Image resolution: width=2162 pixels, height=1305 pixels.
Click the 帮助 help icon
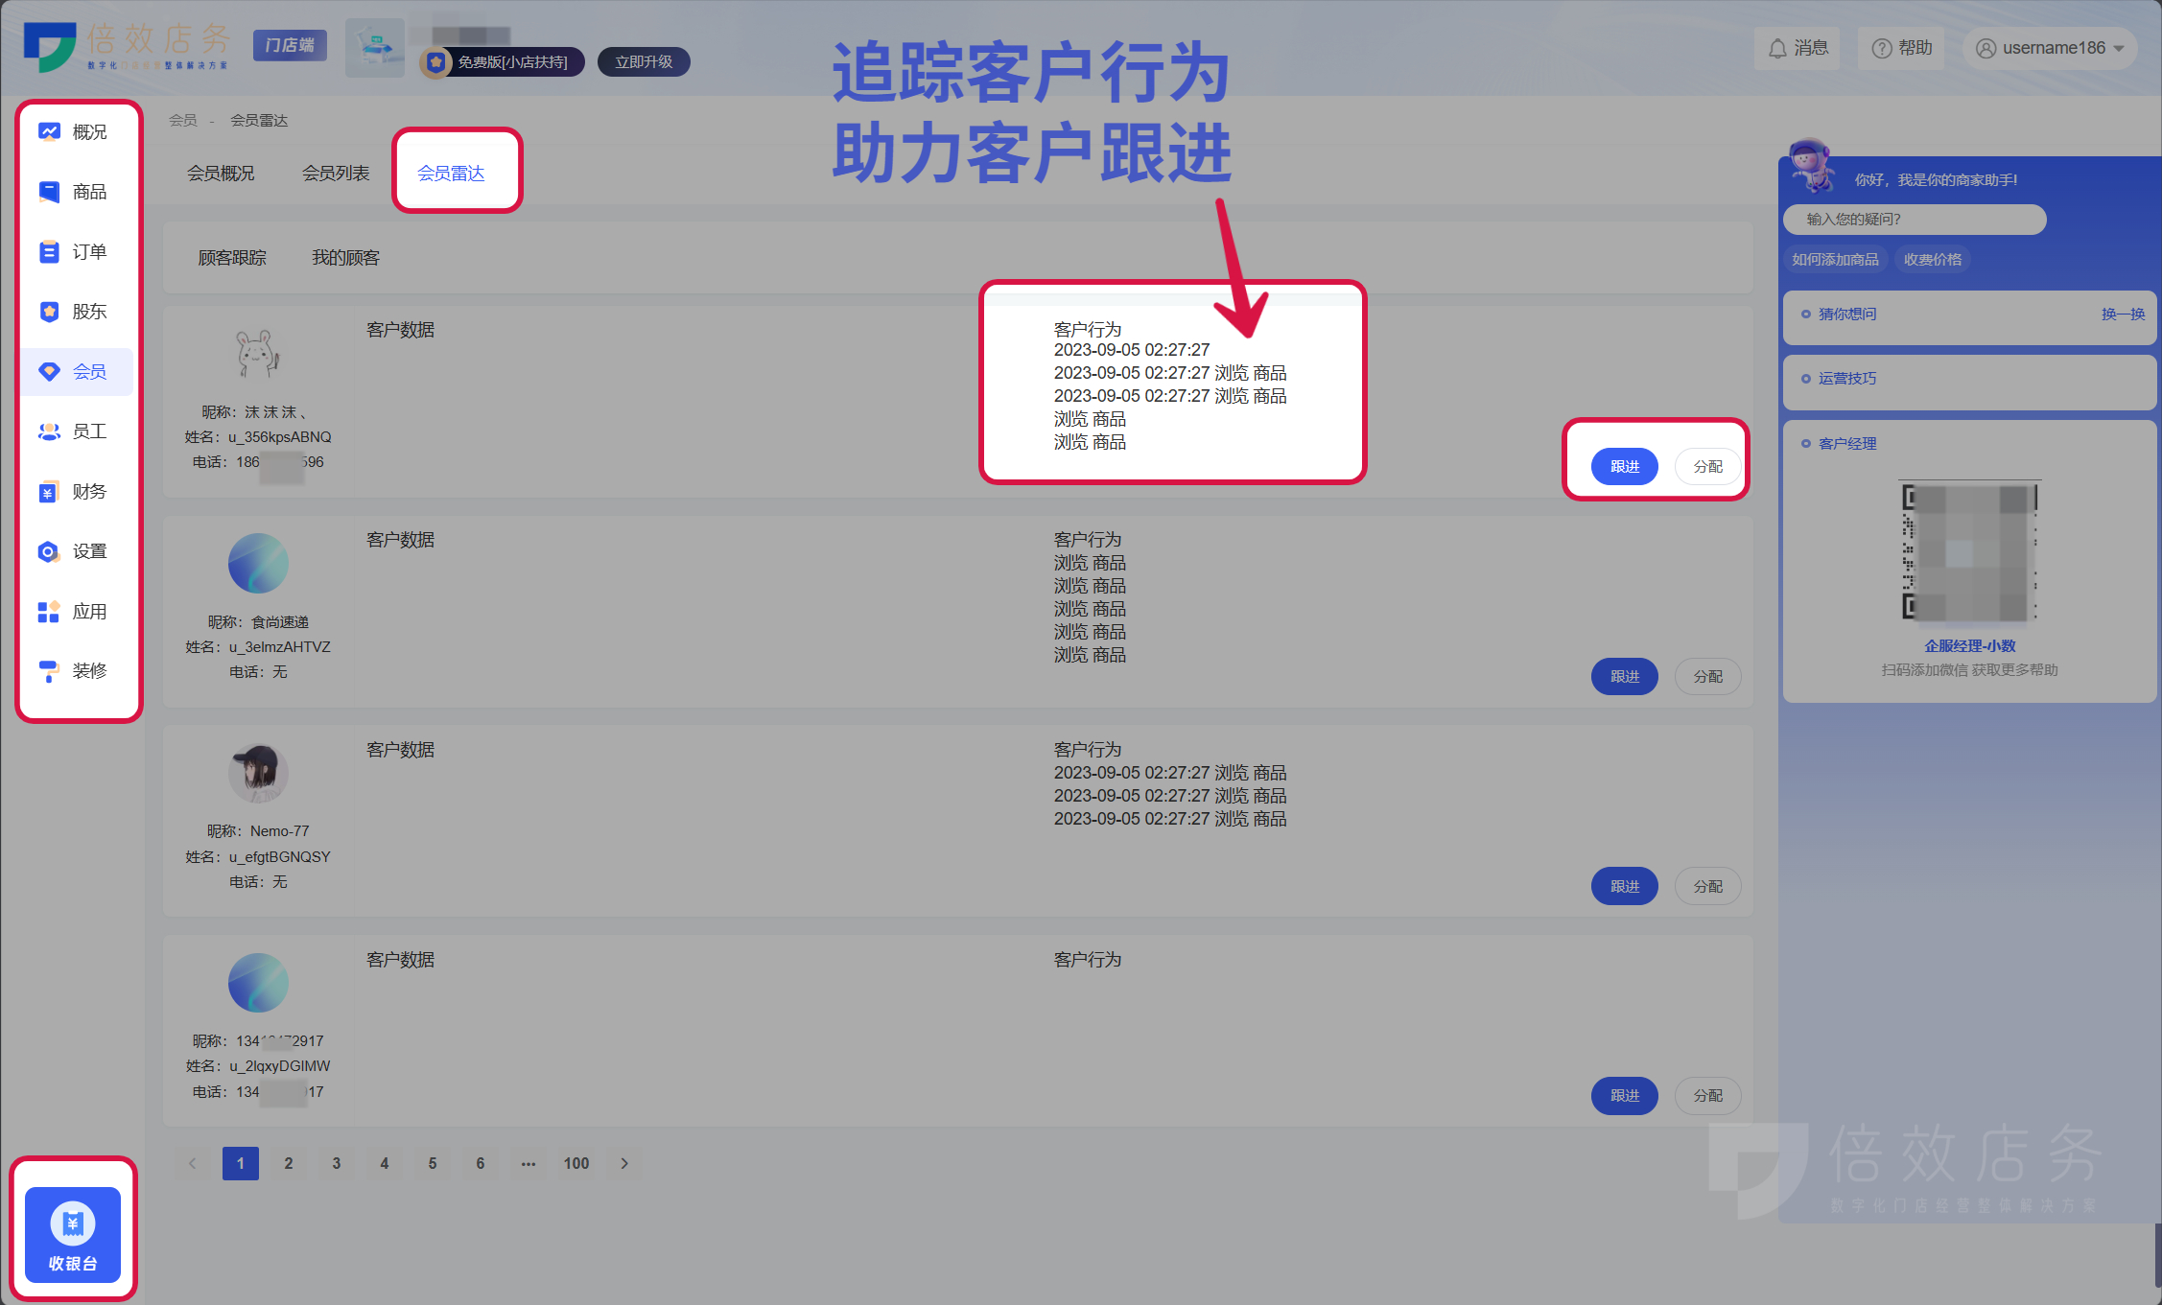click(x=1900, y=47)
